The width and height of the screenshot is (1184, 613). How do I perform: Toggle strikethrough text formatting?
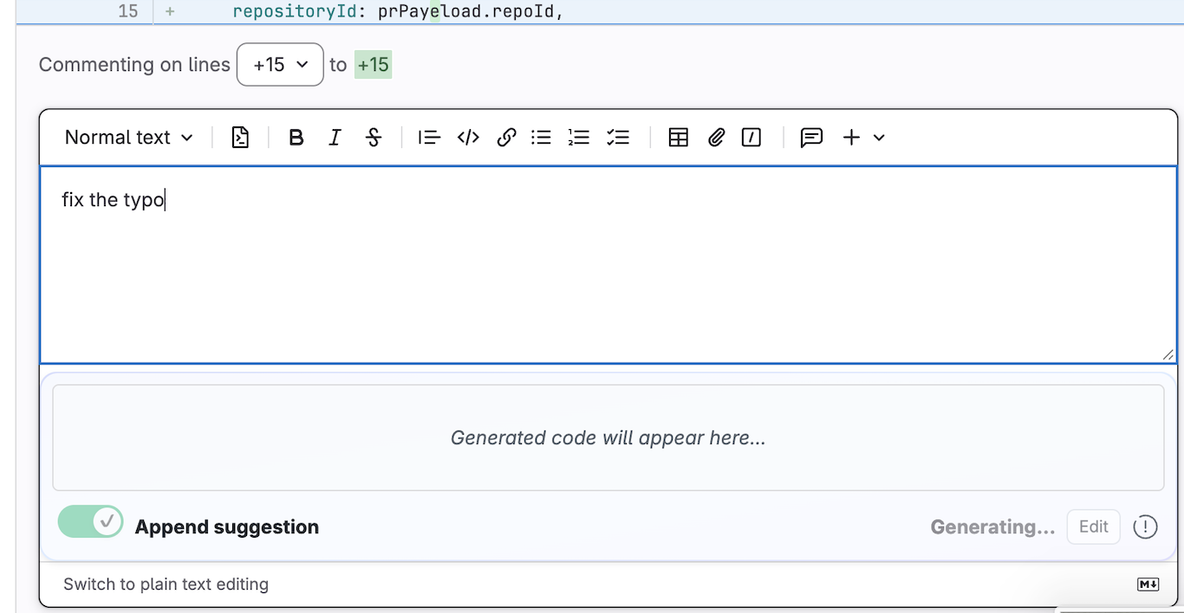tap(374, 138)
